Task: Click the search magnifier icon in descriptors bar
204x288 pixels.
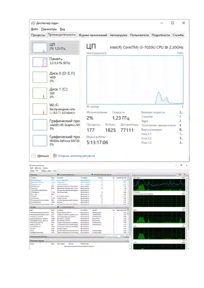Action: [121, 236]
